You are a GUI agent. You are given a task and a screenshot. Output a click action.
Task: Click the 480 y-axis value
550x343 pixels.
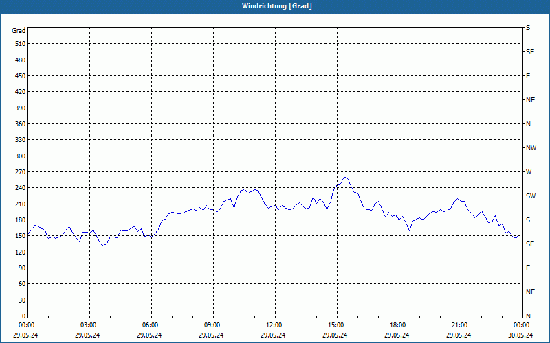21,60
